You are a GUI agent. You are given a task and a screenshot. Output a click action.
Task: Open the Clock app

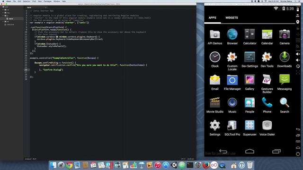coord(214,59)
